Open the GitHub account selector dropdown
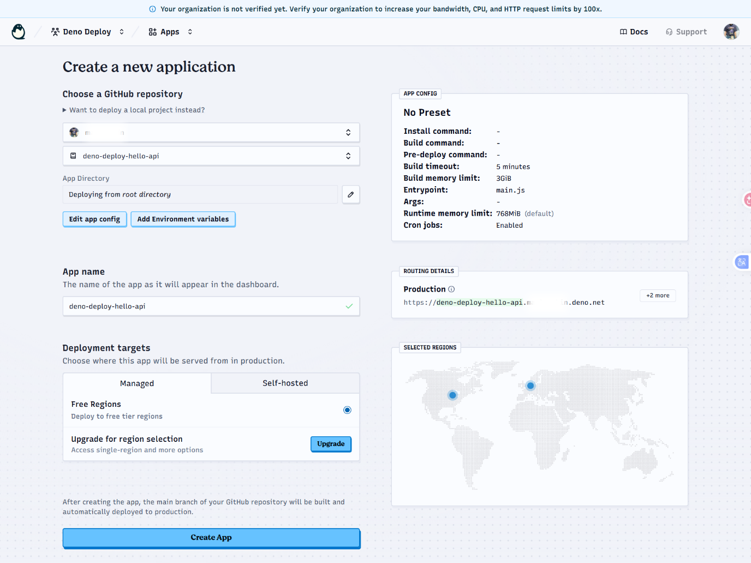The image size is (751, 563). 211,133
